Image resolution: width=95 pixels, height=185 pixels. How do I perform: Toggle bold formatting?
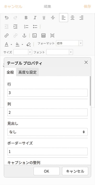pyautogui.click(x=26, y=18)
